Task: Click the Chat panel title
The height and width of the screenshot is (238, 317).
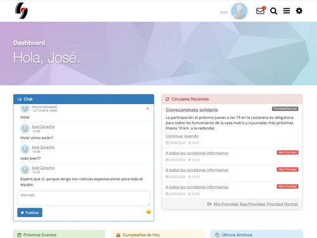Action: coord(28,99)
